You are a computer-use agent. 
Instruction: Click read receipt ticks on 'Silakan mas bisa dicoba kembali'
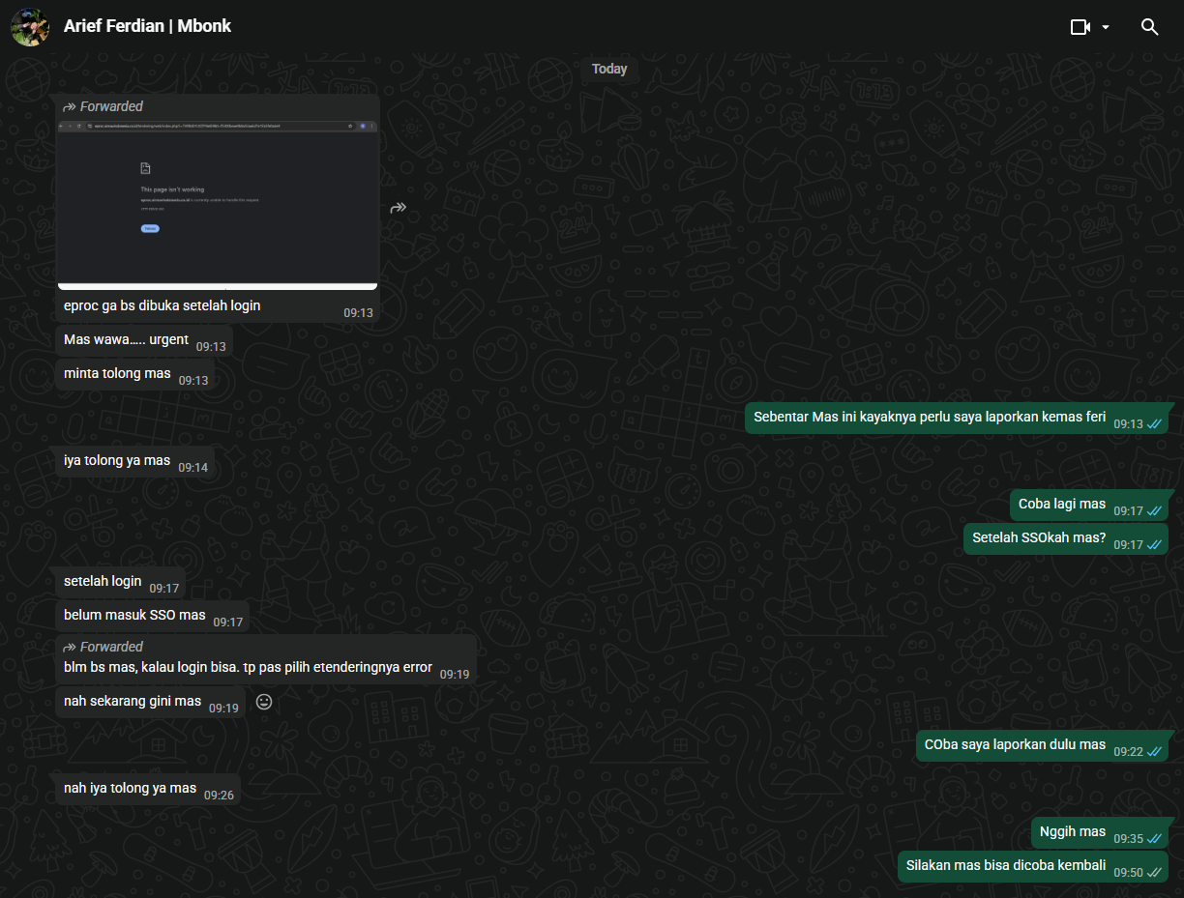coord(1154,873)
